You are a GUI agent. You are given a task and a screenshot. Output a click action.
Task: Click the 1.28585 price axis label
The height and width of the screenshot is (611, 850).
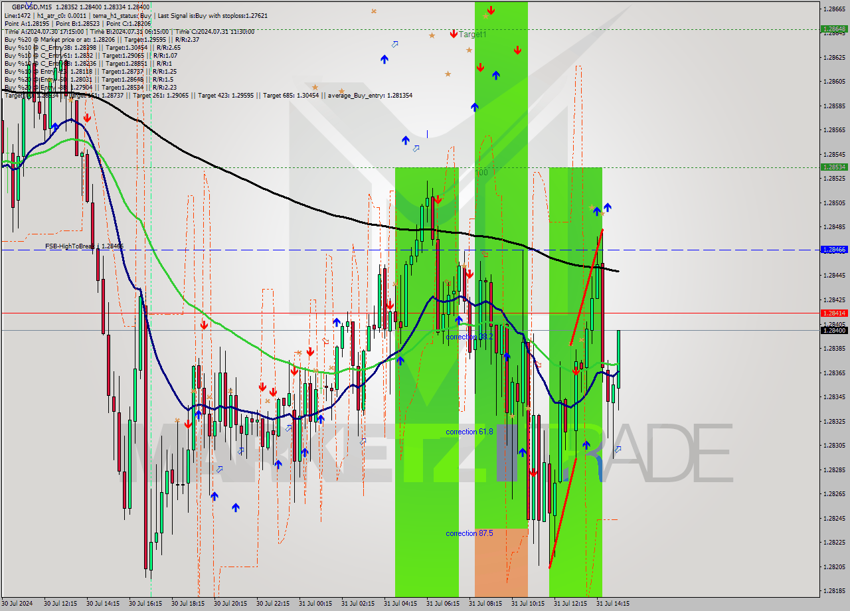coord(834,106)
